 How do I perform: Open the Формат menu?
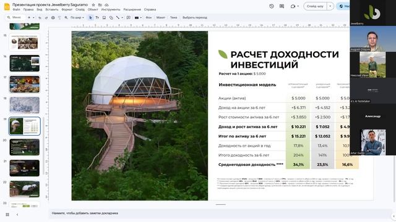coord(67,10)
